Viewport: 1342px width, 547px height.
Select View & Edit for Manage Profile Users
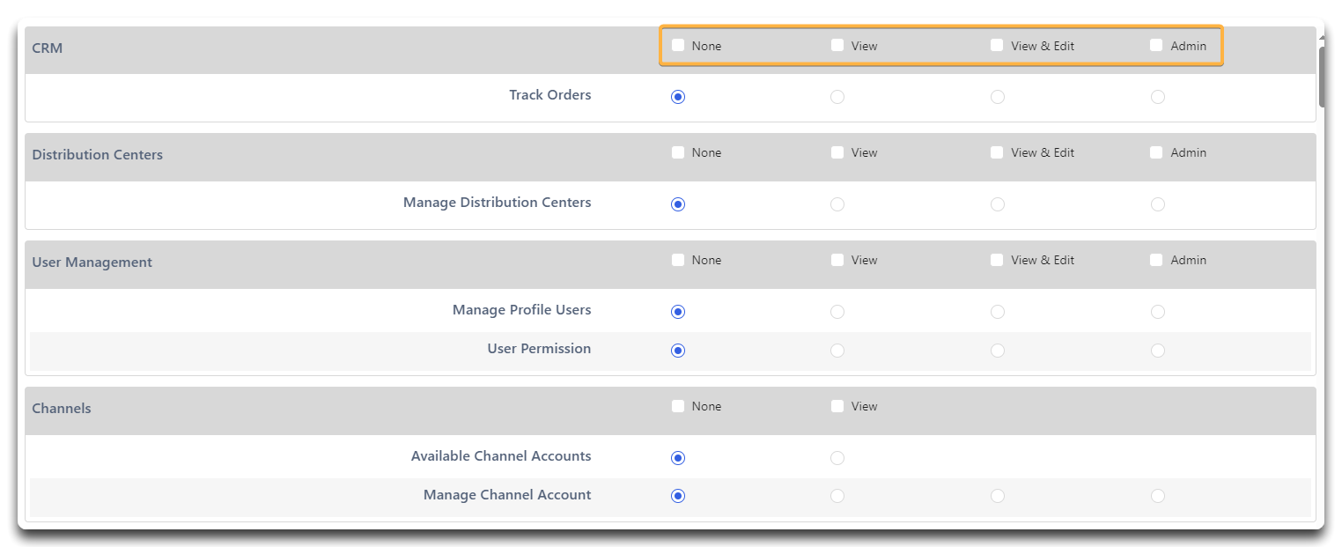(998, 312)
